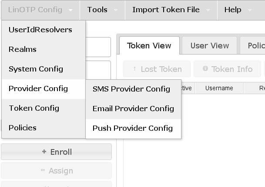This screenshot has height=187, width=265.
Task: Click the arrows icon beside Assign
Action: pyautogui.click(x=43, y=170)
